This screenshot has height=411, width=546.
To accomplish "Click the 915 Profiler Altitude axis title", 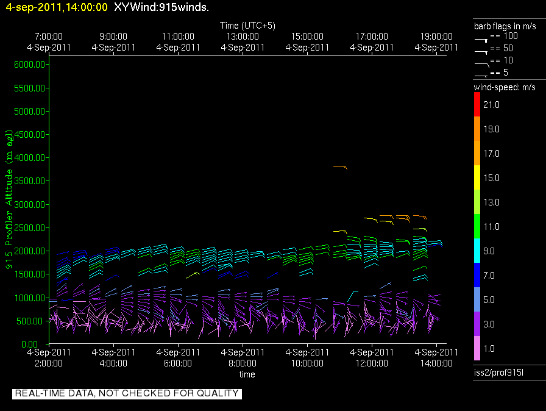I will point(9,199).
